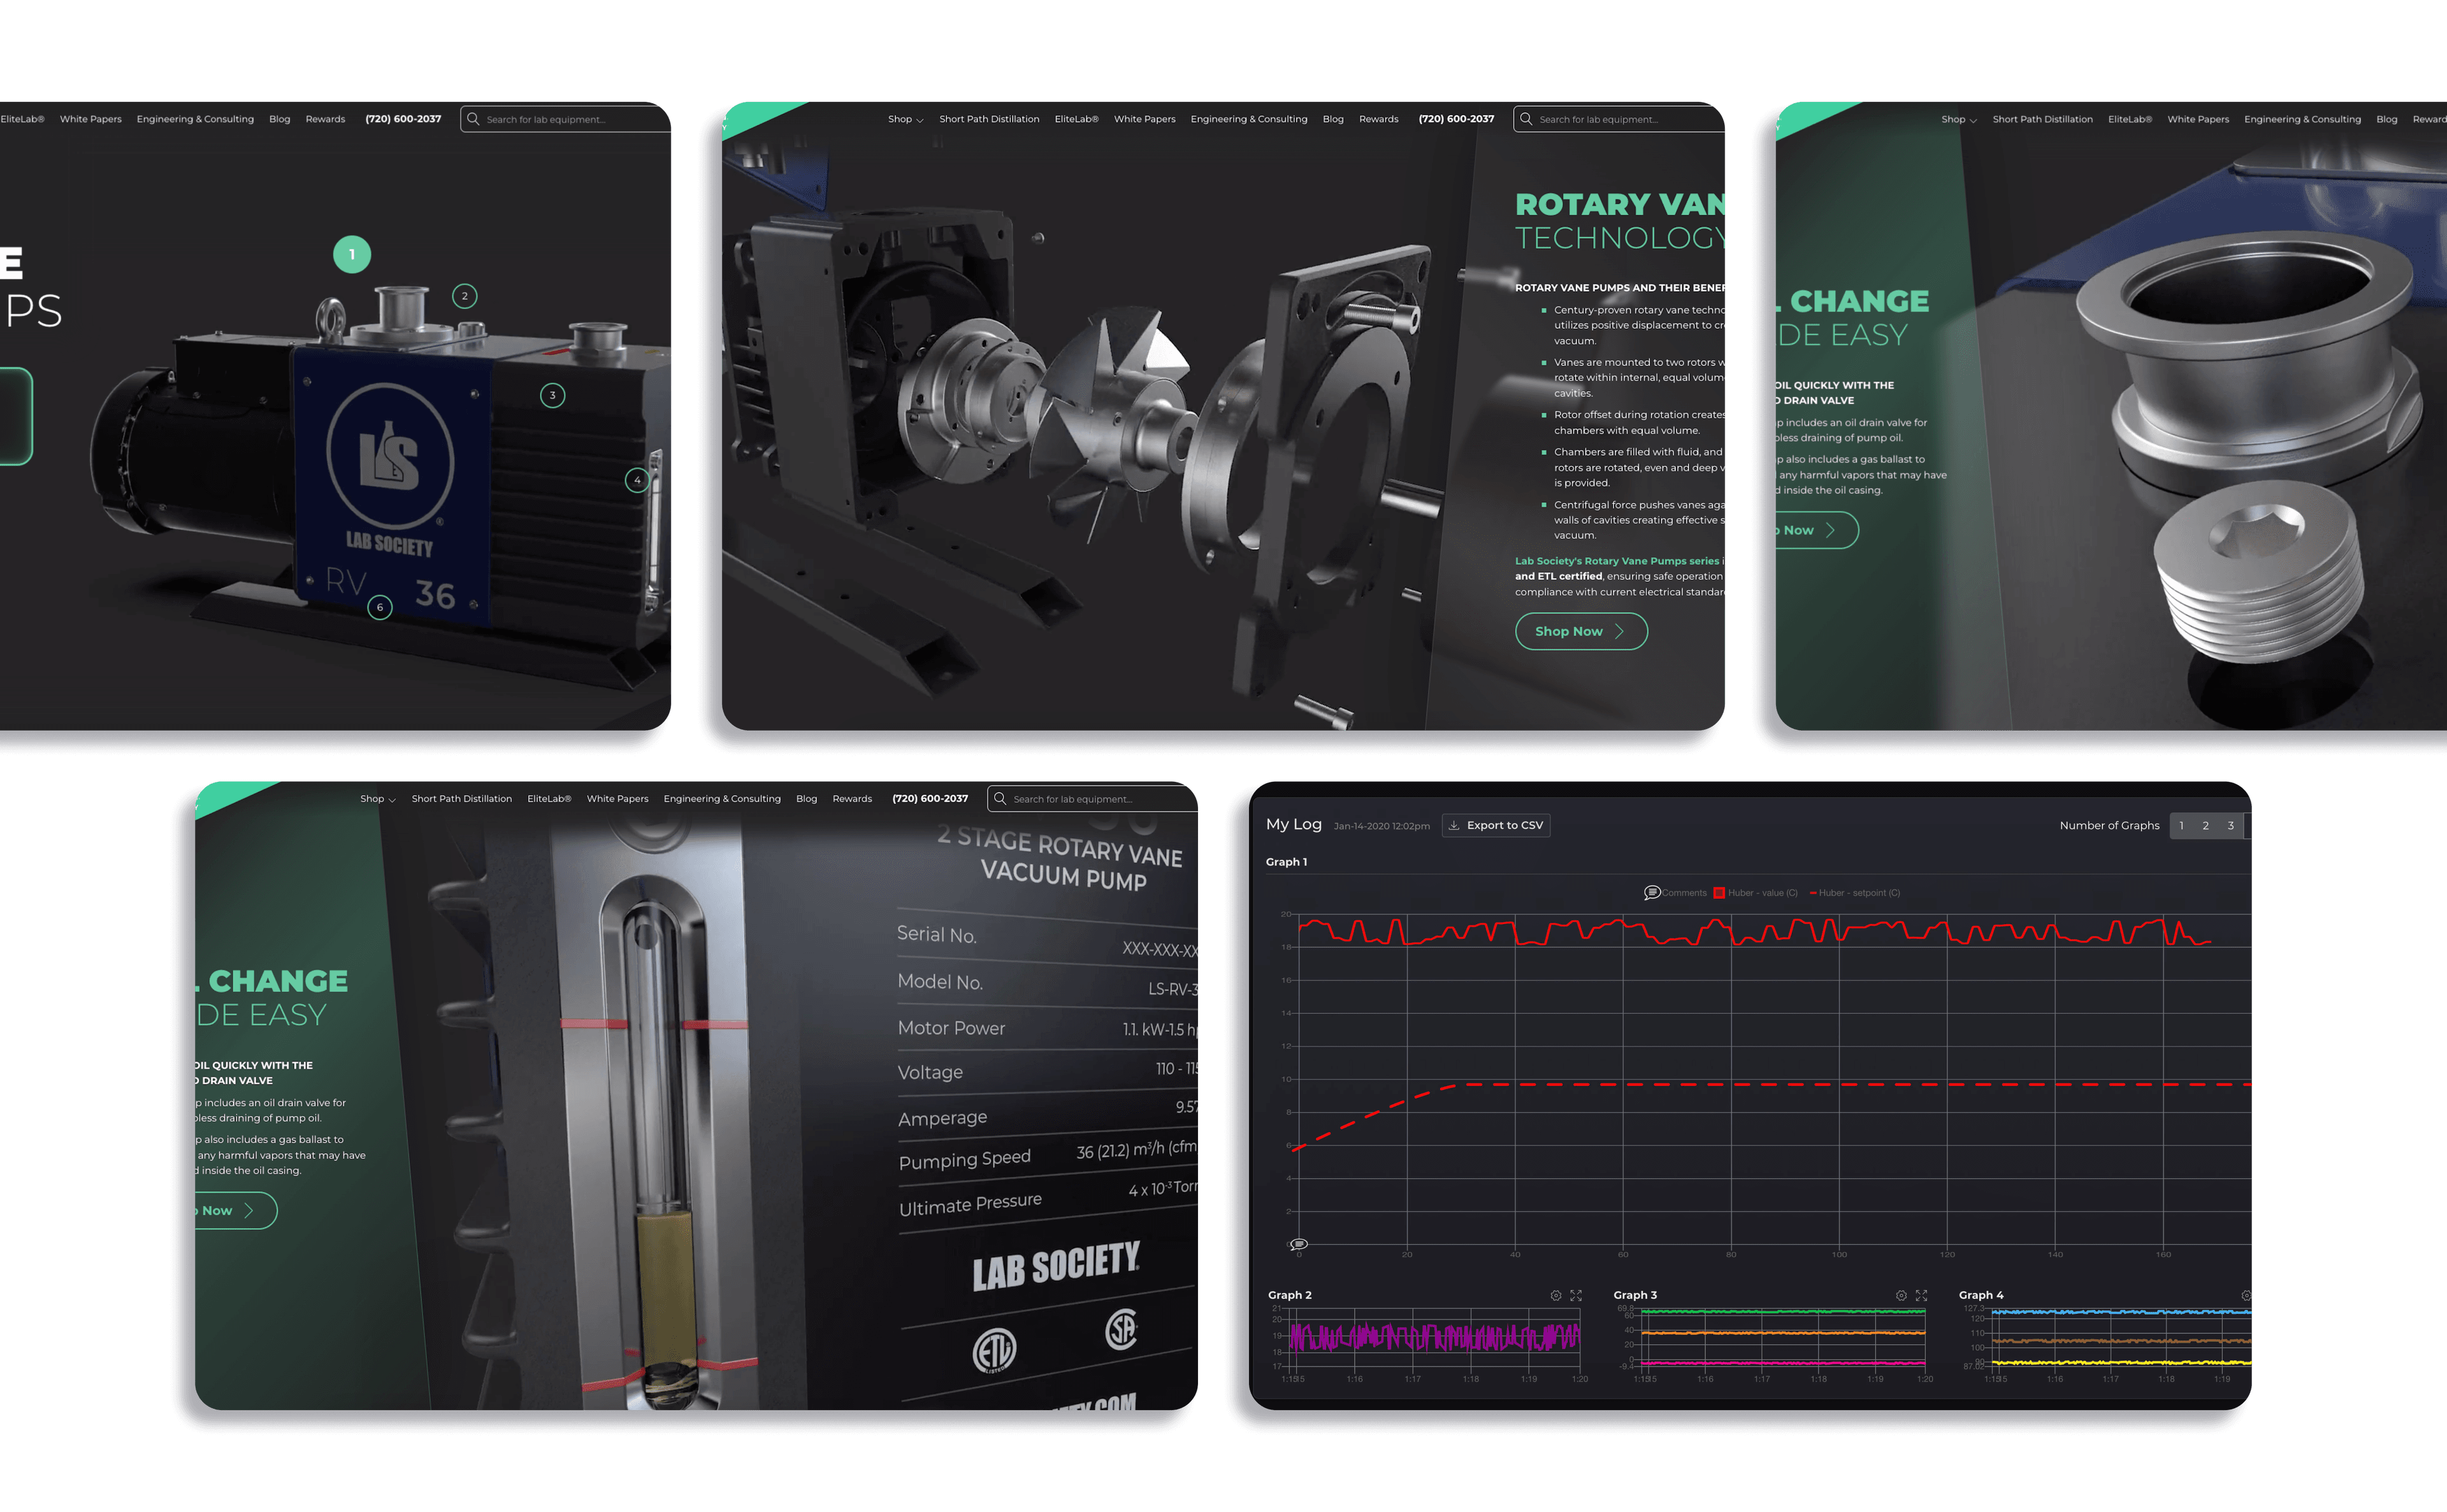The image size is (2447, 1512).
Task: Call (720) 600-2037 in the oil sight glass page
Action: 930,799
